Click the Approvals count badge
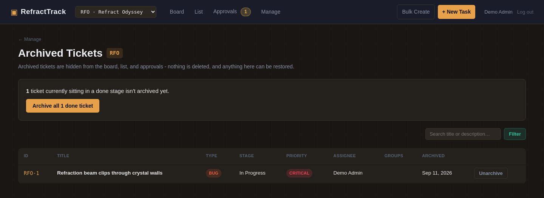This screenshot has width=544, height=198. [246, 12]
